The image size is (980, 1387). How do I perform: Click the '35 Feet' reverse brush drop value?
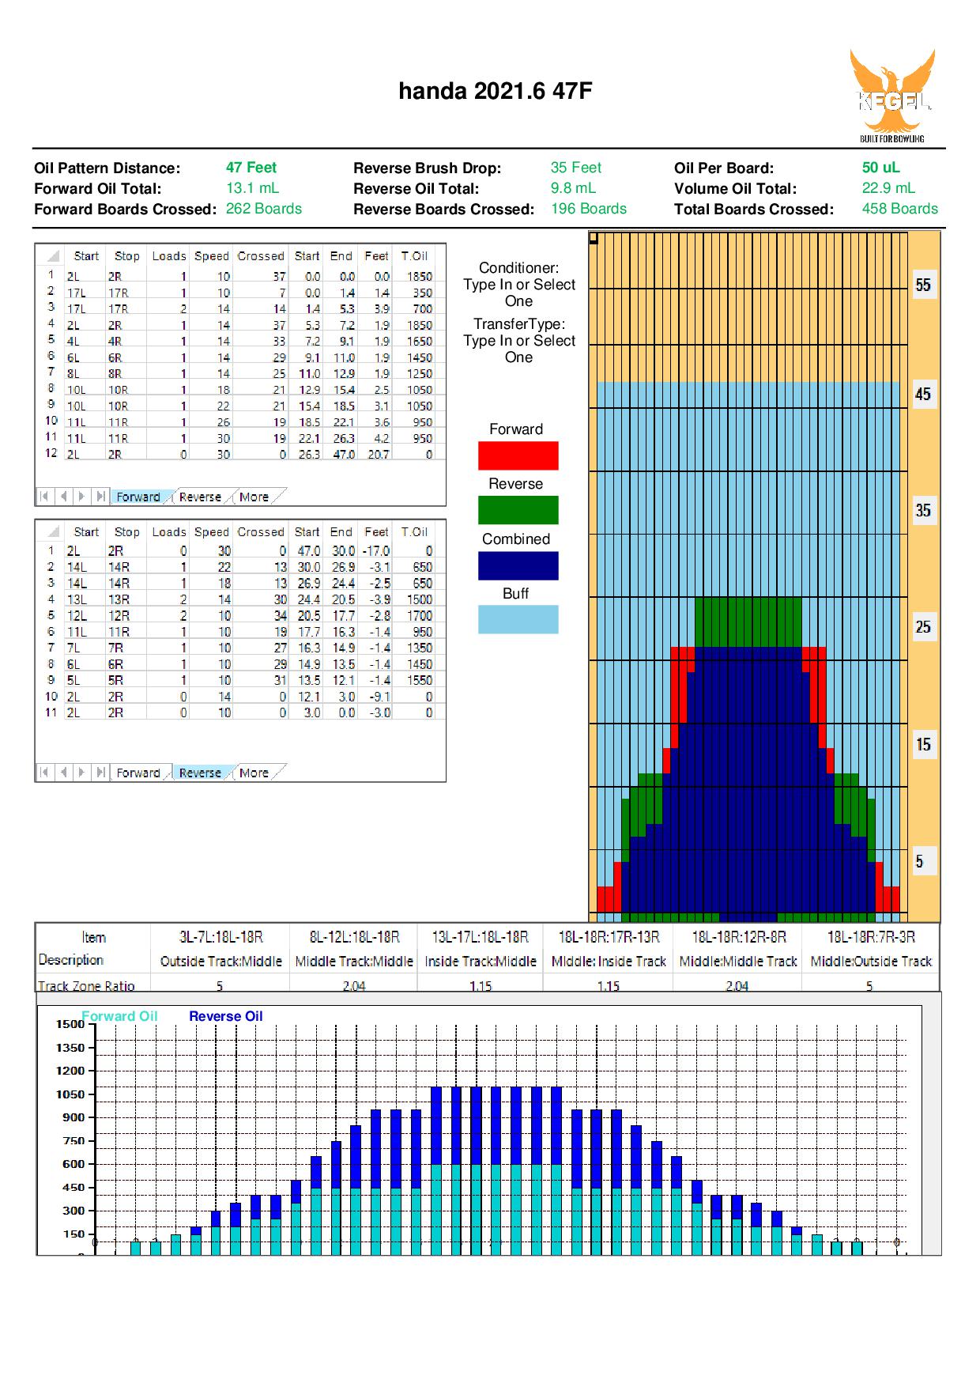click(x=576, y=168)
